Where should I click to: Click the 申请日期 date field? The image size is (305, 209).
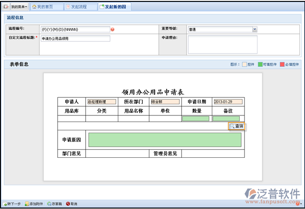[x=228, y=102]
